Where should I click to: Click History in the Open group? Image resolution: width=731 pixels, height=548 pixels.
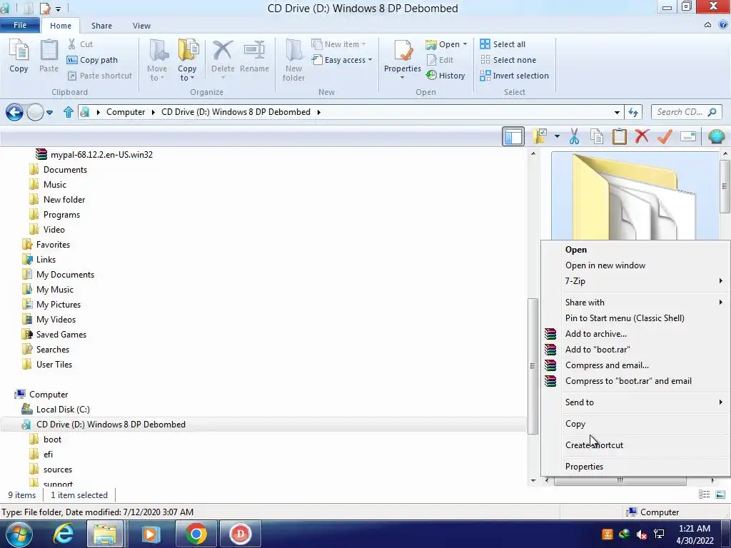tap(445, 76)
